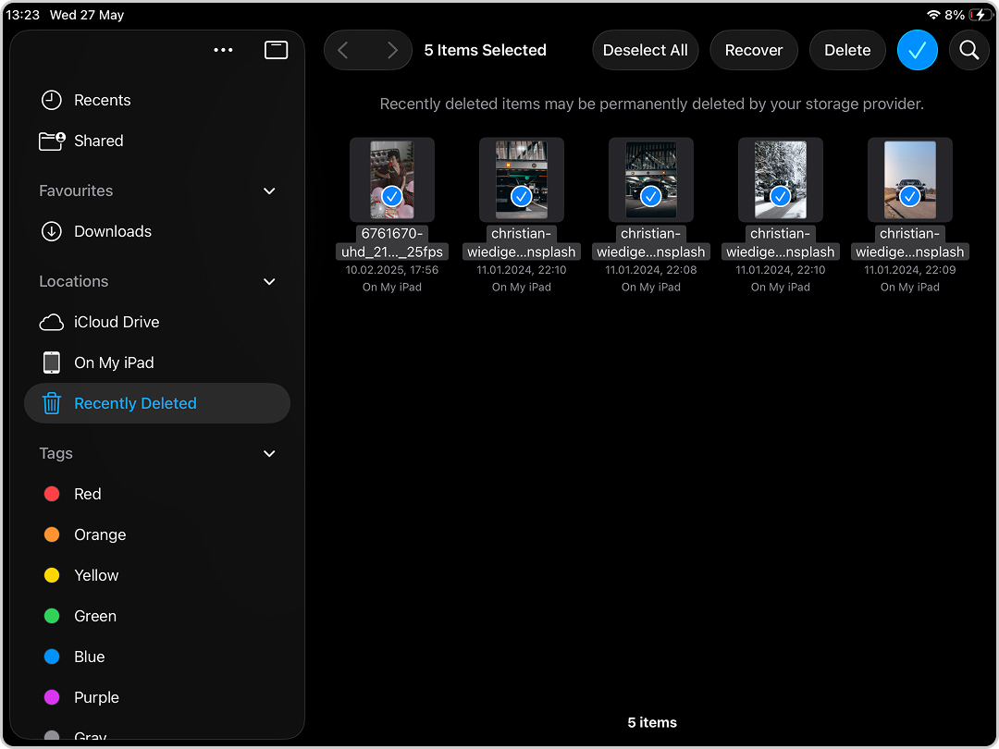
Task: Click the Shared folder icon
Action: pos(52,141)
